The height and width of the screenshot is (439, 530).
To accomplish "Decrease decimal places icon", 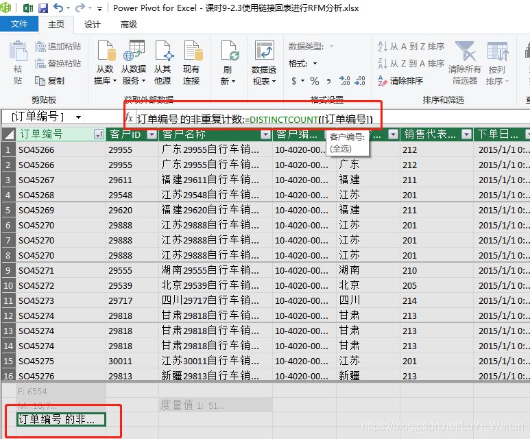I will tap(360, 81).
